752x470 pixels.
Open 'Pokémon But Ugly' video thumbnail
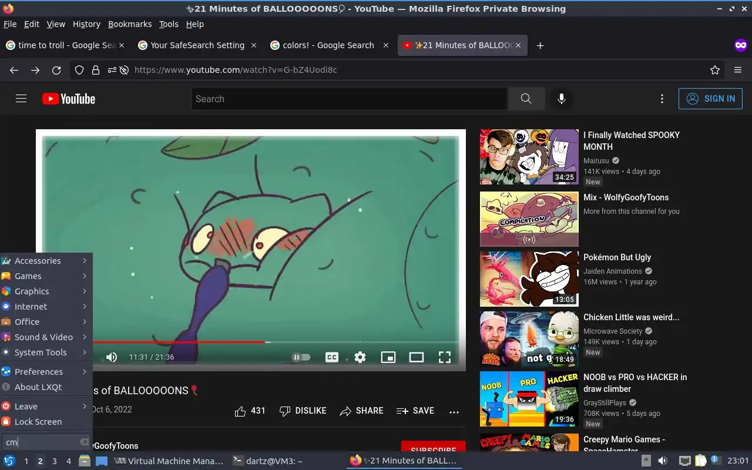529,279
